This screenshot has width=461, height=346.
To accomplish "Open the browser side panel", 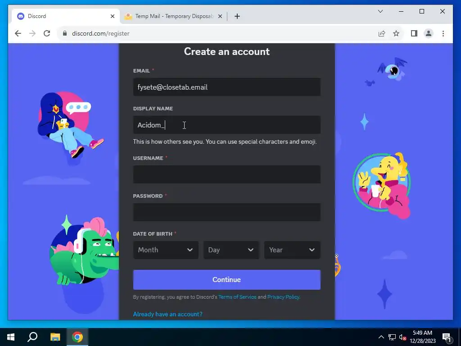I will [x=414, y=33].
